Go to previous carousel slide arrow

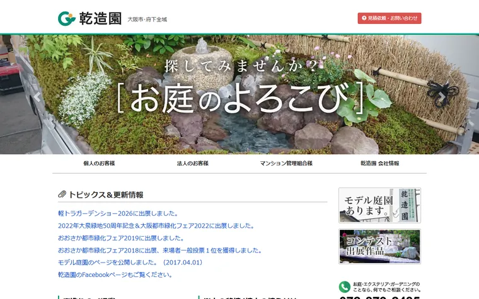click(37, 97)
